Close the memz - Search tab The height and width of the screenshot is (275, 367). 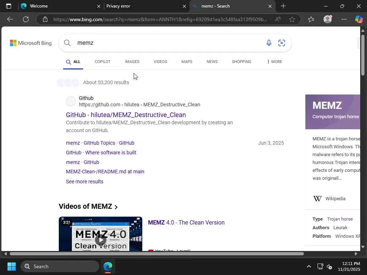[270, 6]
